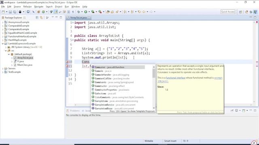Expand the AnonymousExample project
The width and height of the screenshot is (259, 145).
[x=3, y=22]
